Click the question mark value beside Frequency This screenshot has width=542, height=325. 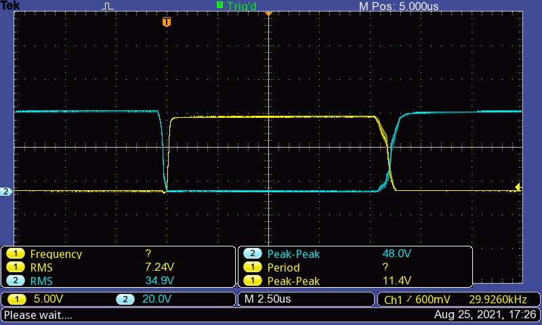(x=148, y=253)
